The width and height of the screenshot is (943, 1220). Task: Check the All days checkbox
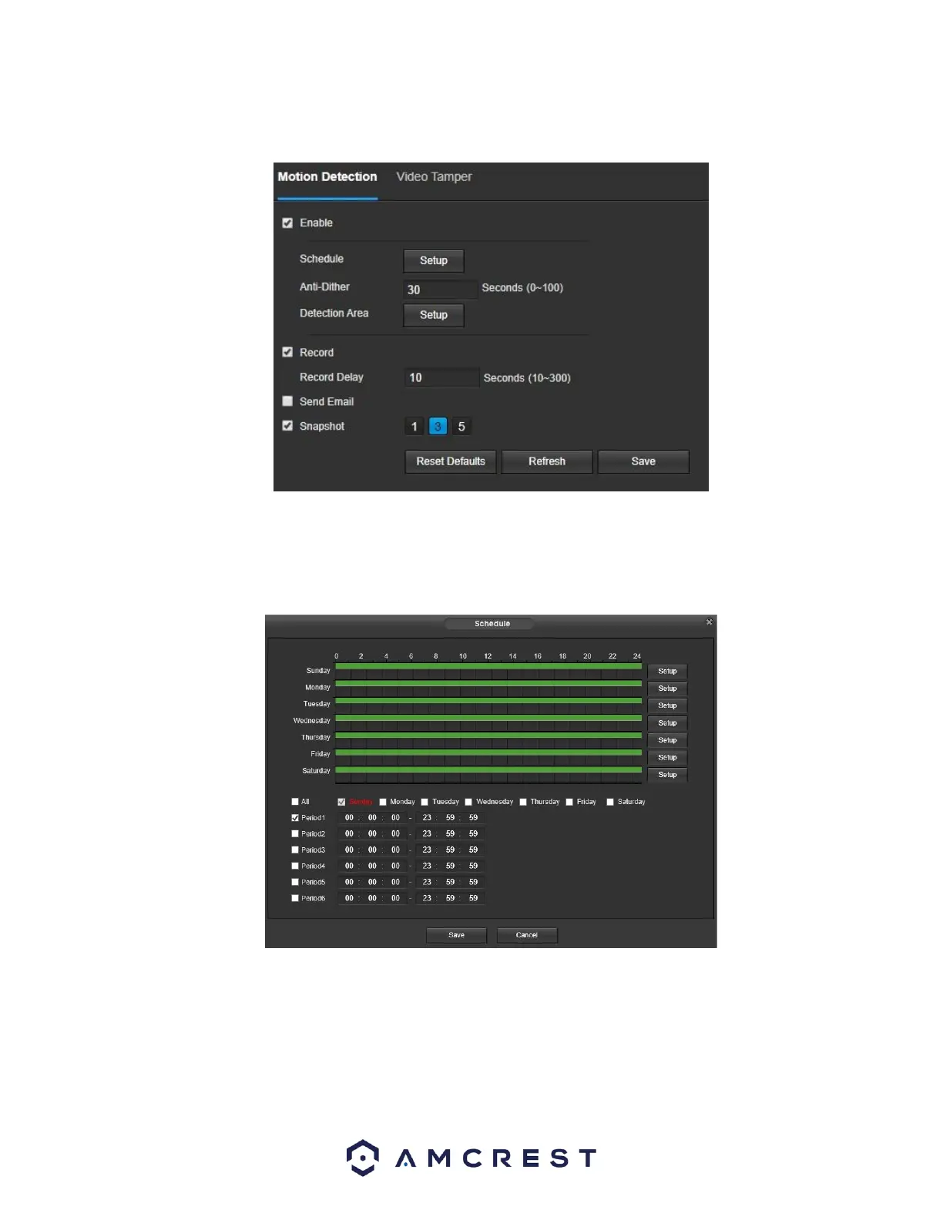(295, 802)
